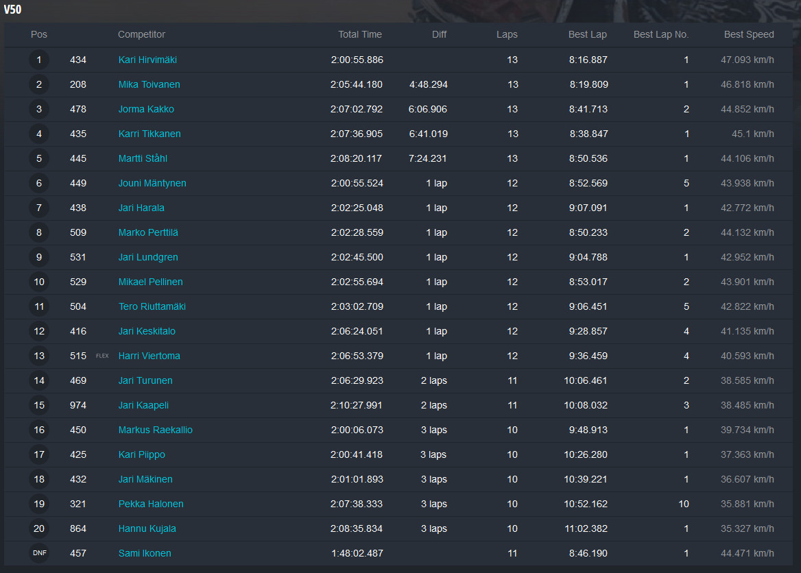The image size is (801, 573).
Task: Select best speed 39.734 km/h
Action: (748, 430)
